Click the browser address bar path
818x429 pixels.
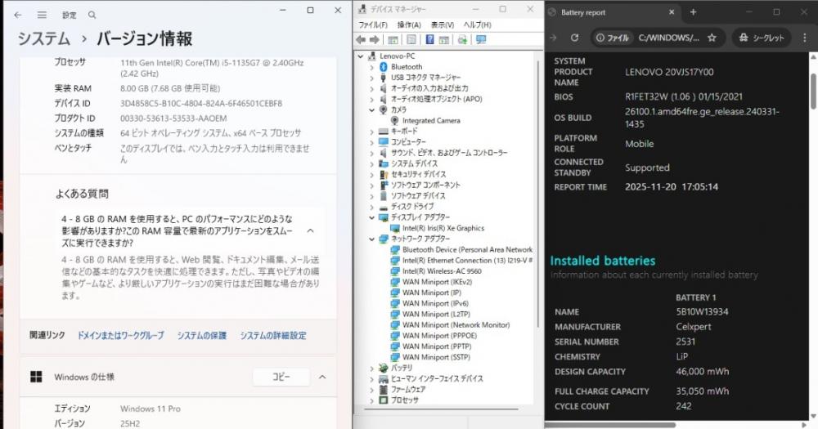[x=669, y=38]
